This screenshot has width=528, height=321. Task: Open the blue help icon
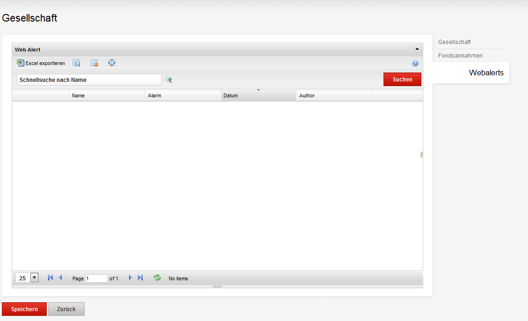(415, 63)
